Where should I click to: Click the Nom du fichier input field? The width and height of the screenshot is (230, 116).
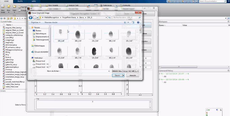(84, 71)
